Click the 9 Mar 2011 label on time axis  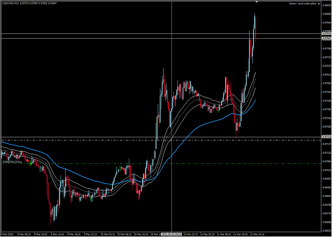(7, 234)
